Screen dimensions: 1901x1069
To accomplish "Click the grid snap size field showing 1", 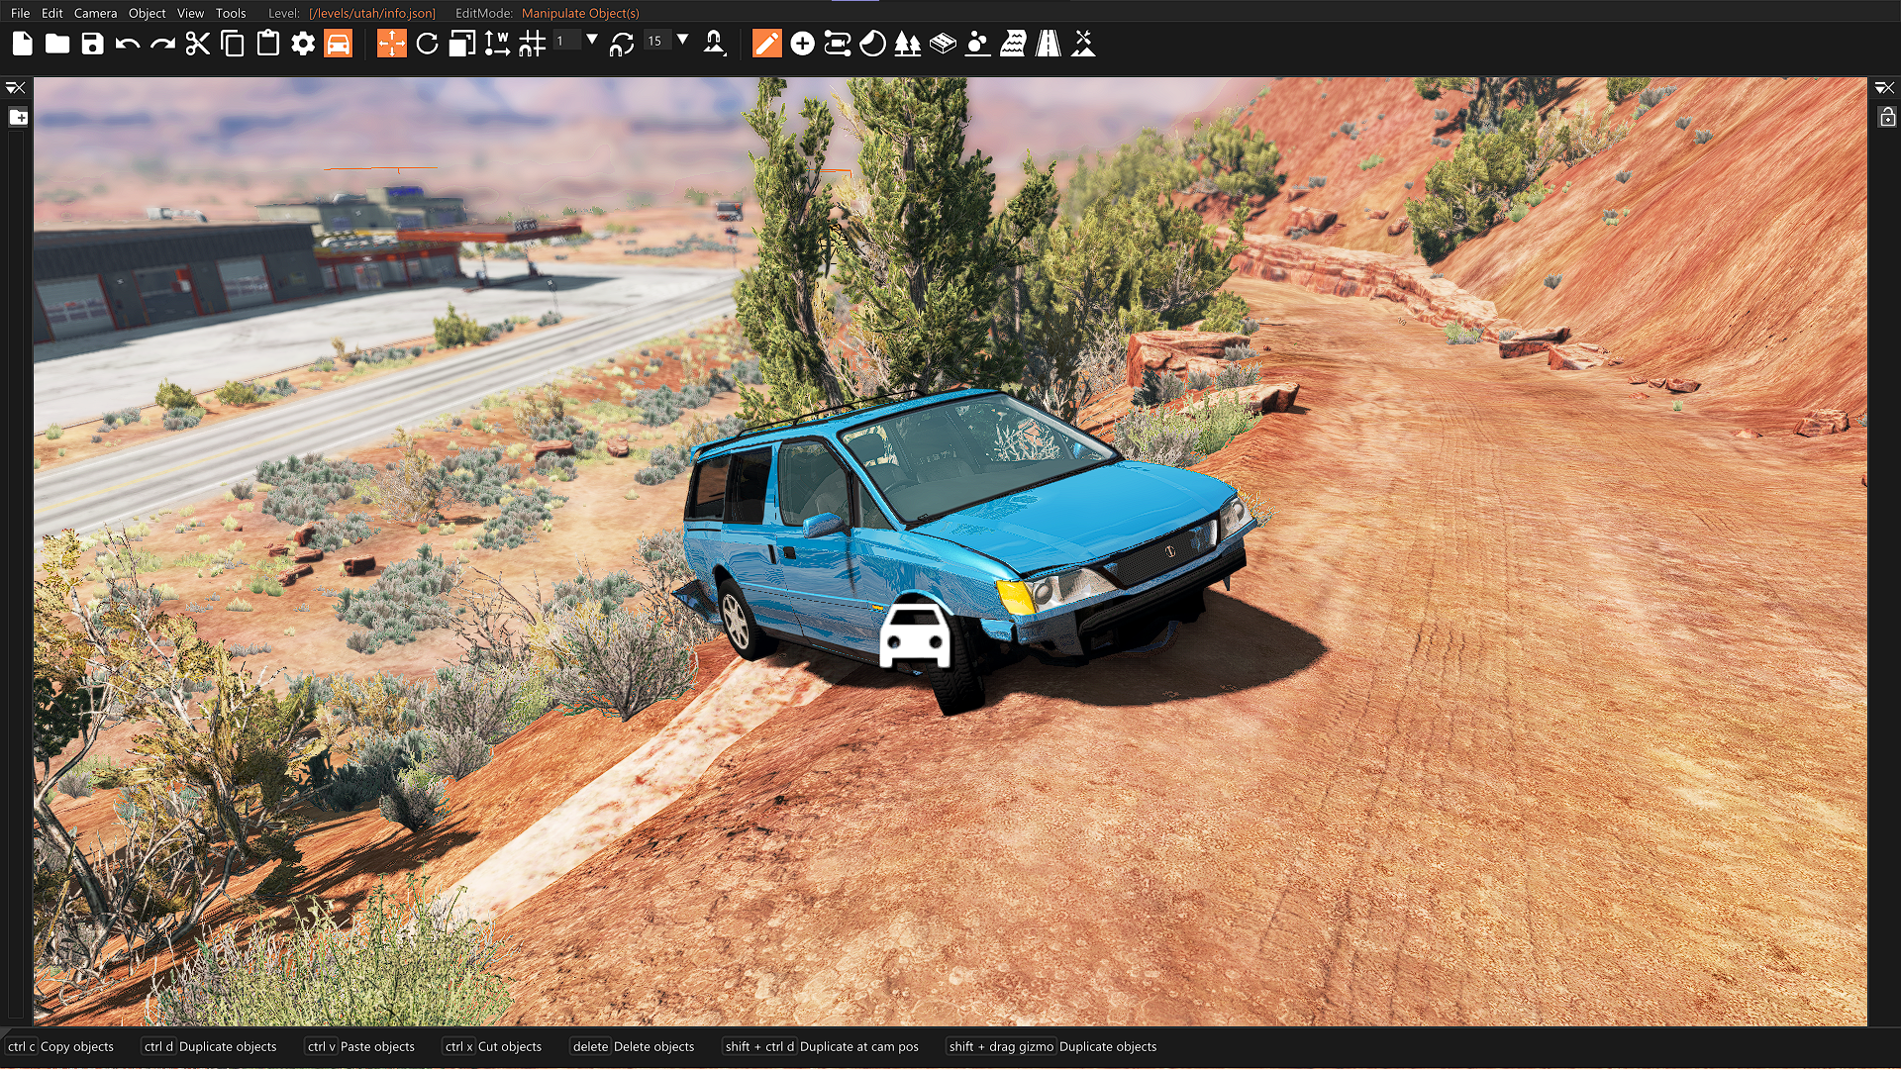I will pyautogui.click(x=566, y=41).
